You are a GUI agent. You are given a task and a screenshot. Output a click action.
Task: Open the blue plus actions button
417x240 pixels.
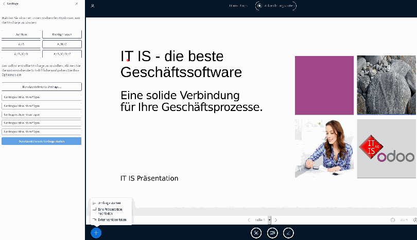pos(96,233)
